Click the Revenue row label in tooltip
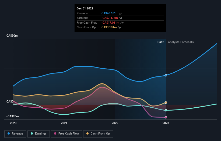 click(82, 13)
